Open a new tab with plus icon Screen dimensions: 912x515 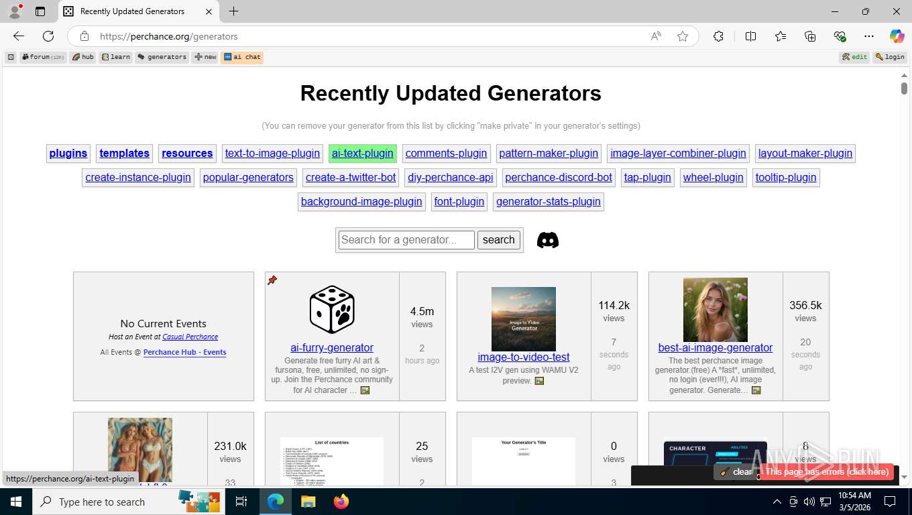pos(233,11)
